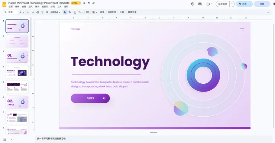Open the 說明 help menu
275x143 pixels.
(66, 7)
